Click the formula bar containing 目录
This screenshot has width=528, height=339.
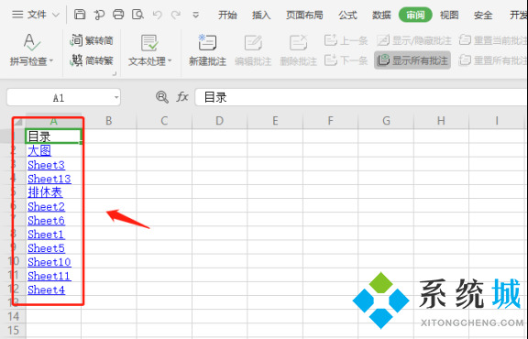[361, 98]
